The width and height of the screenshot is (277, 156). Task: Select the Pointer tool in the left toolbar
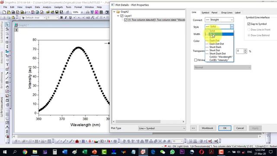[x=7, y=24]
